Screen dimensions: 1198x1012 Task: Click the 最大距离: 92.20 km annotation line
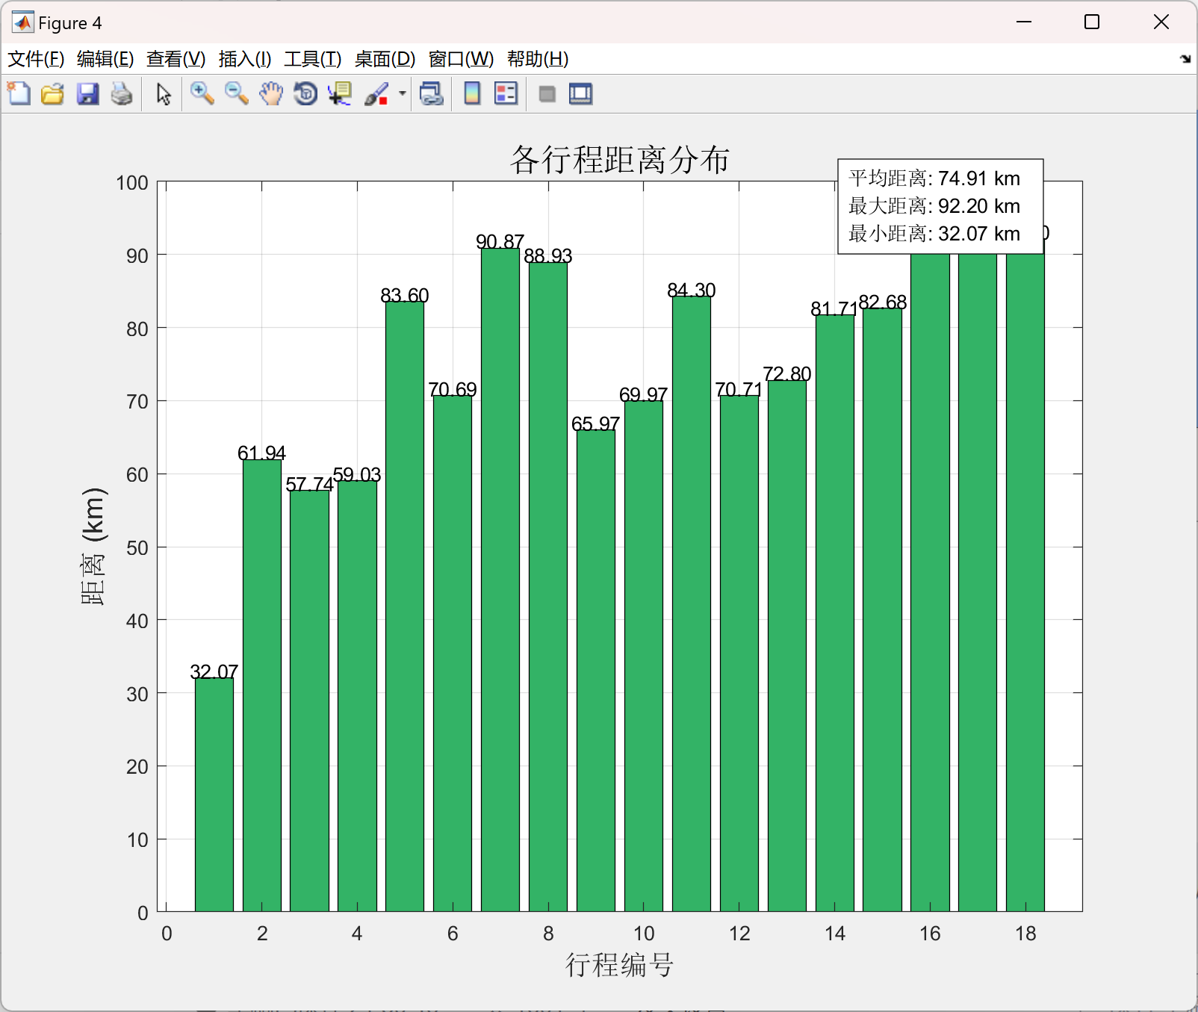click(x=934, y=206)
